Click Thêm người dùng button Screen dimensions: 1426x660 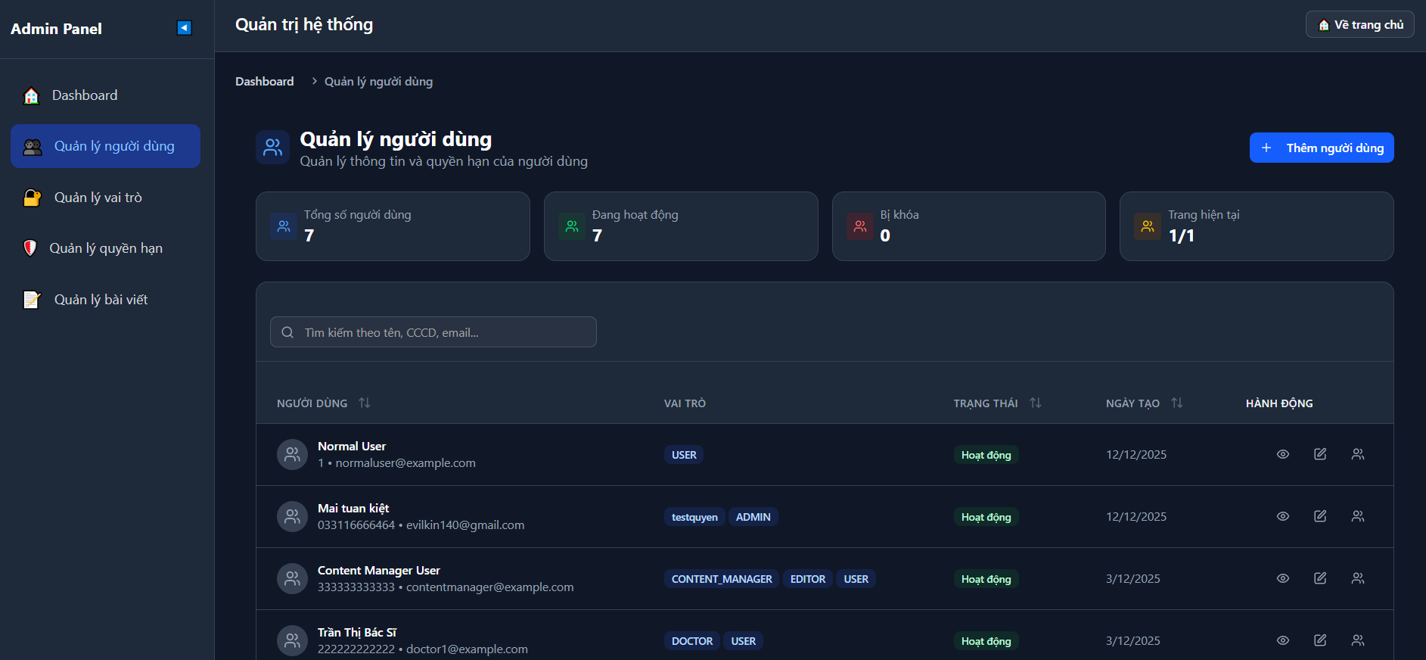(x=1321, y=148)
